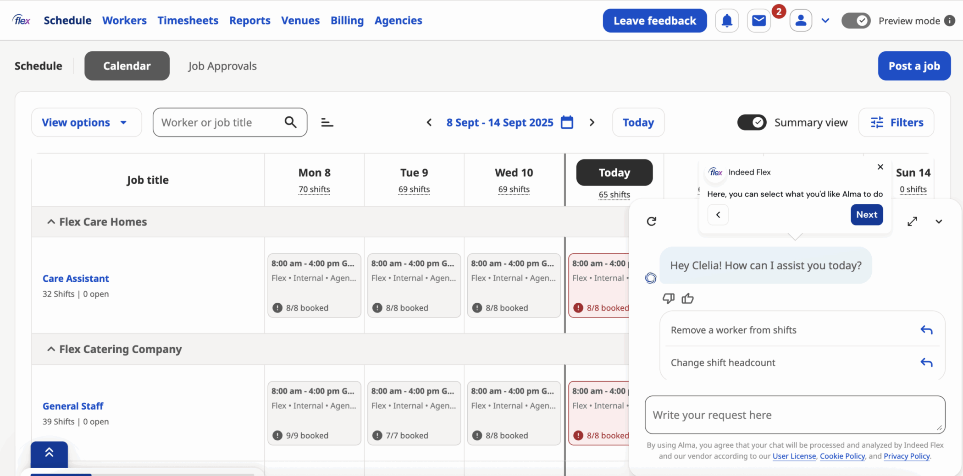
Task: Collapse the Flex Catering Company group
Action: coord(51,349)
